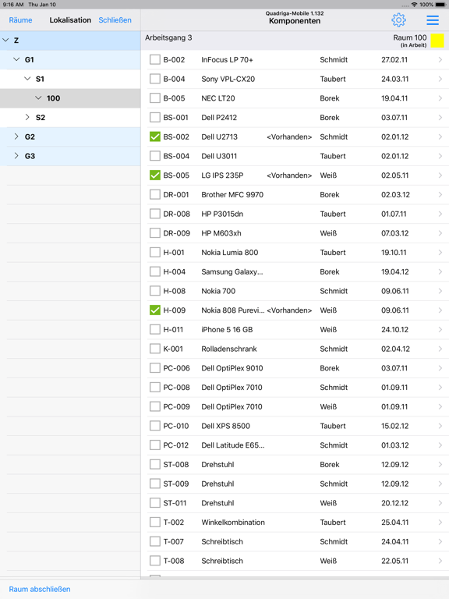Uncheck the H-009 Nokia 808 checkbox

pyautogui.click(x=154, y=310)
